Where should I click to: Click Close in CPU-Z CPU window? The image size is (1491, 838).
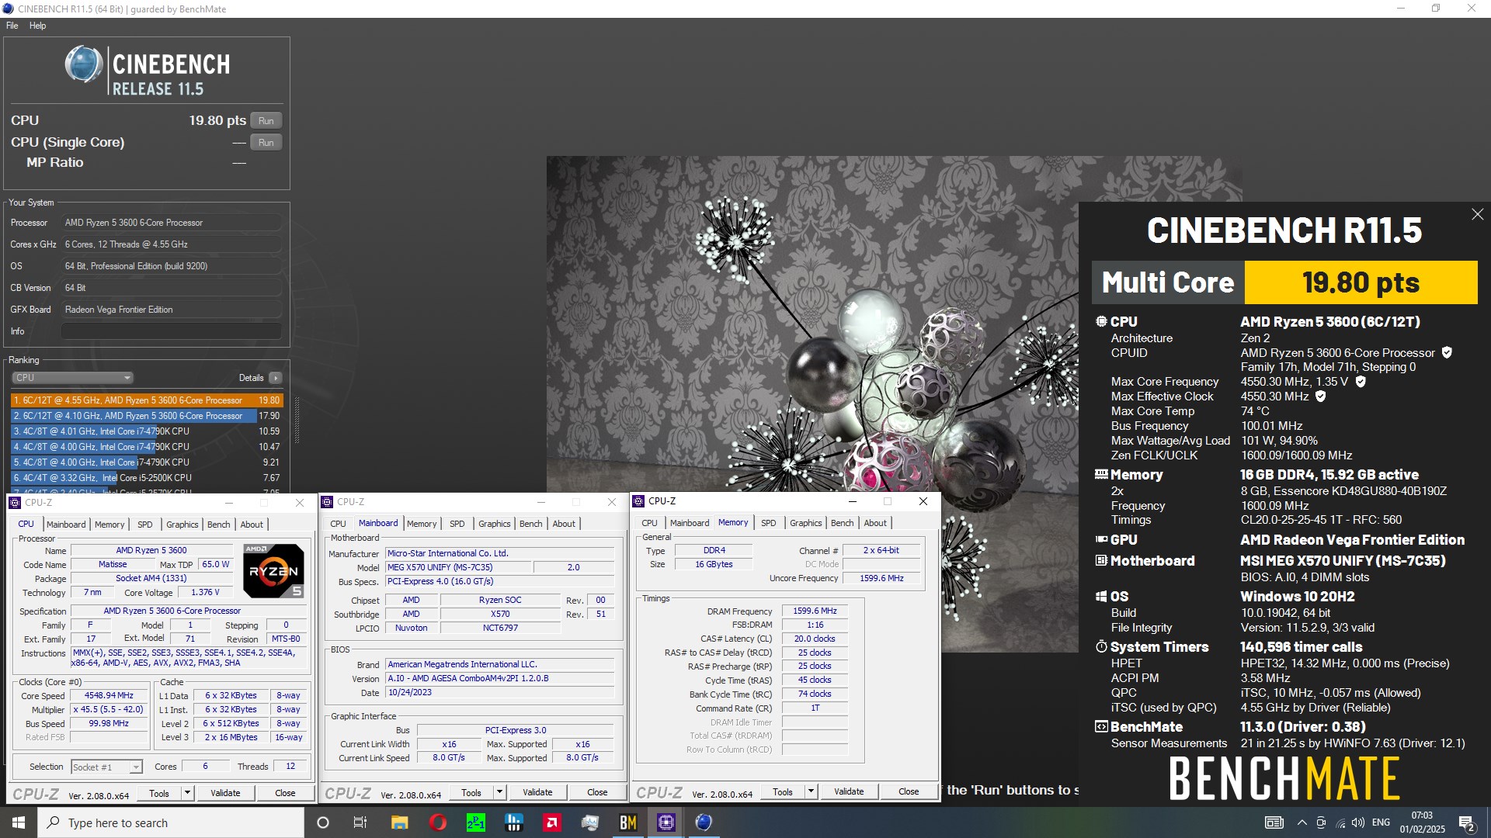pos(285,793)
